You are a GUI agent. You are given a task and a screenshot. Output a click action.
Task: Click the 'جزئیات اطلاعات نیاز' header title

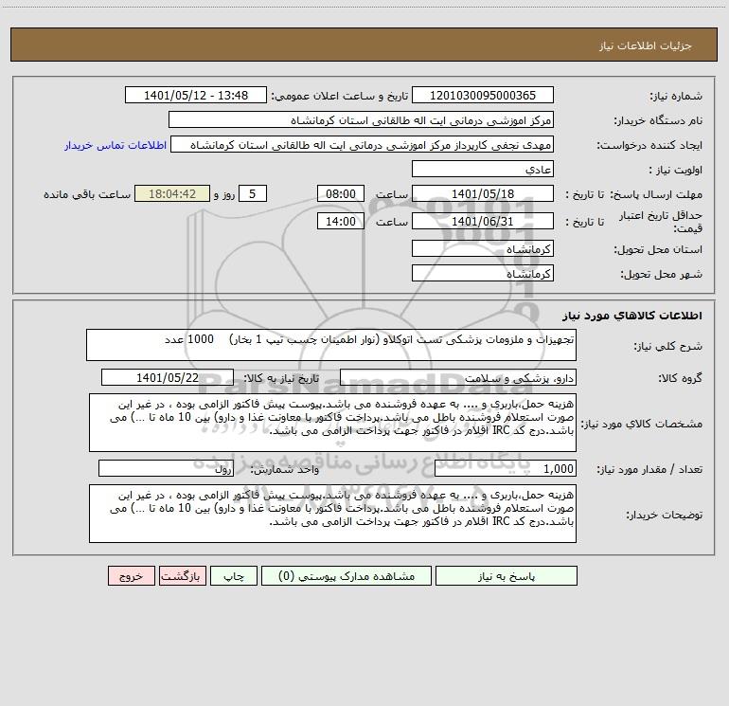pos(645,45)
